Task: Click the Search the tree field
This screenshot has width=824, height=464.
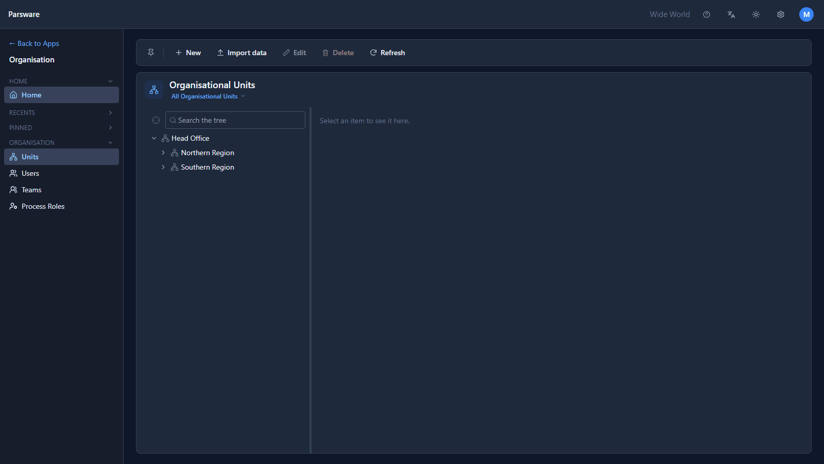Action: [x=235, y=120]
